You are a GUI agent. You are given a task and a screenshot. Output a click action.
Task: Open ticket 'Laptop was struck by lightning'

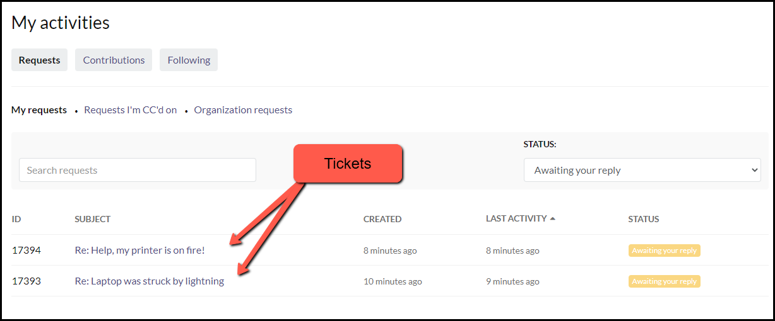(x=149, y=281)
